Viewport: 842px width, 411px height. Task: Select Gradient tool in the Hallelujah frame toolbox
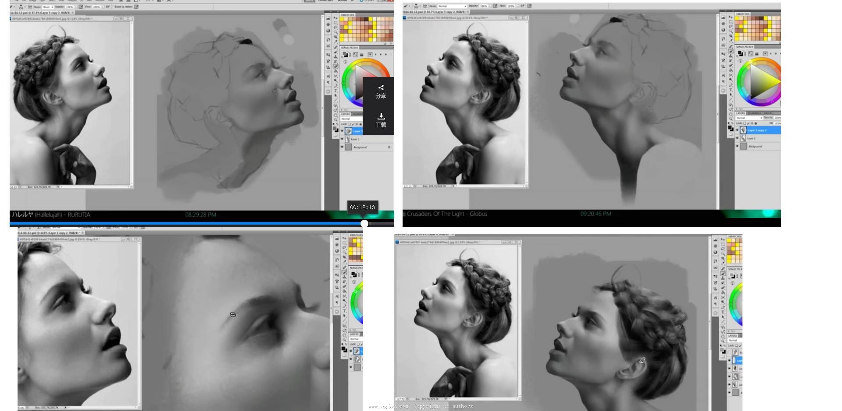(x=335, y=70)
